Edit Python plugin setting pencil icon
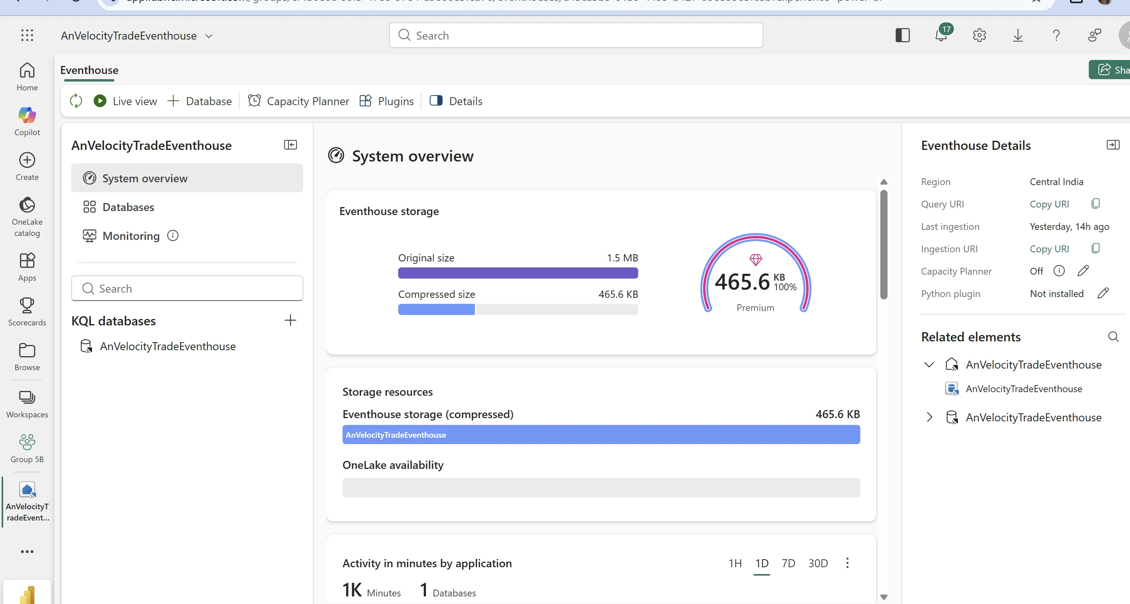Viewport: 1130px width, 604px height. [x=1103, y=293]
